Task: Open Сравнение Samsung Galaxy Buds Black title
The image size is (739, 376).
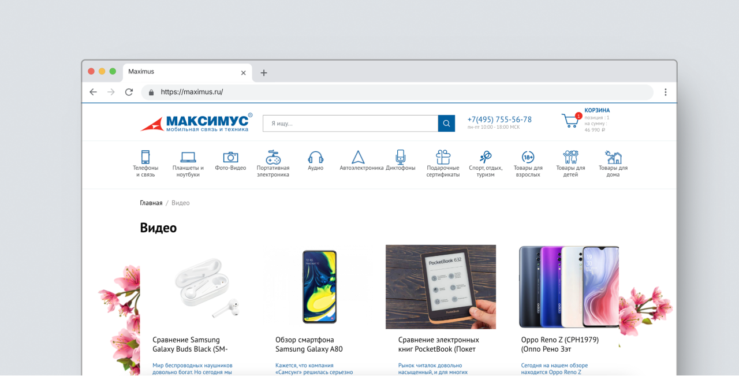Action: point(190,344)
